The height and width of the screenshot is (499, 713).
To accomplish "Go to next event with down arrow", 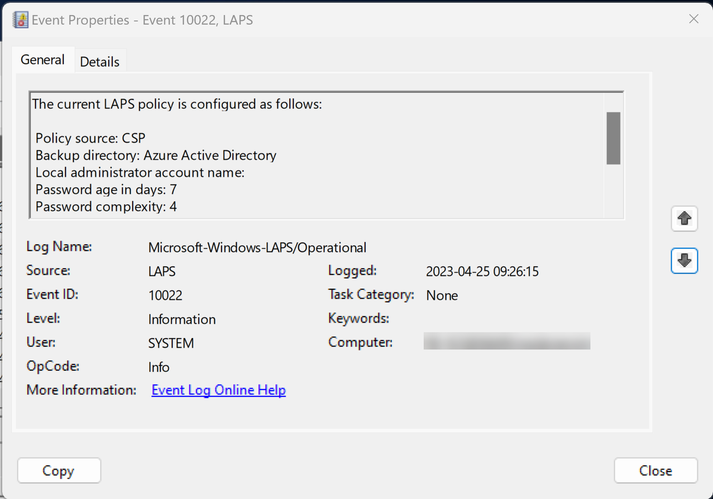I will pos(684,261).
